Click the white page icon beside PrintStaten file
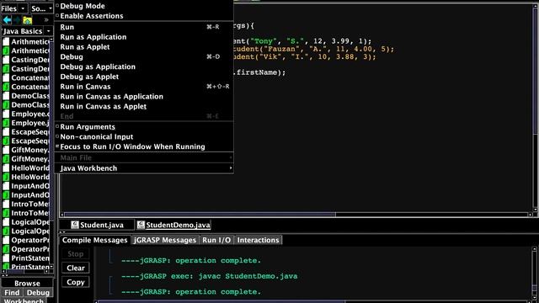 [x=6, y=258]
